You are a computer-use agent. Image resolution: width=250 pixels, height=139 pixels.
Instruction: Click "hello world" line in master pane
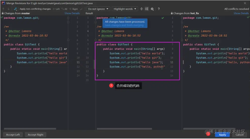[42, 53]
